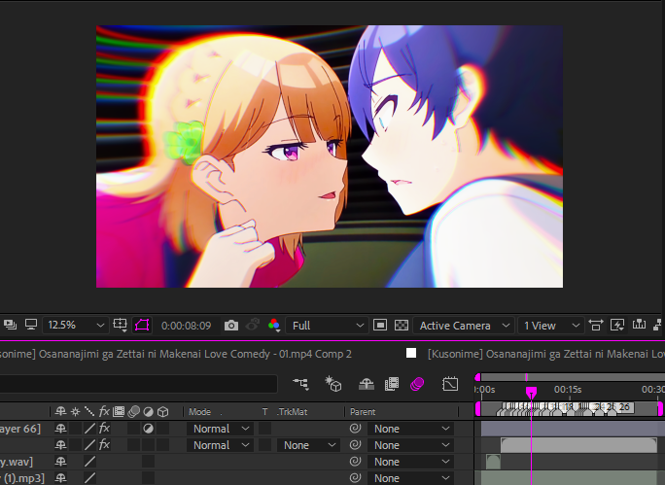Toggle mask and shape path visibility
The image size is (665, 485).
[142, 326]
